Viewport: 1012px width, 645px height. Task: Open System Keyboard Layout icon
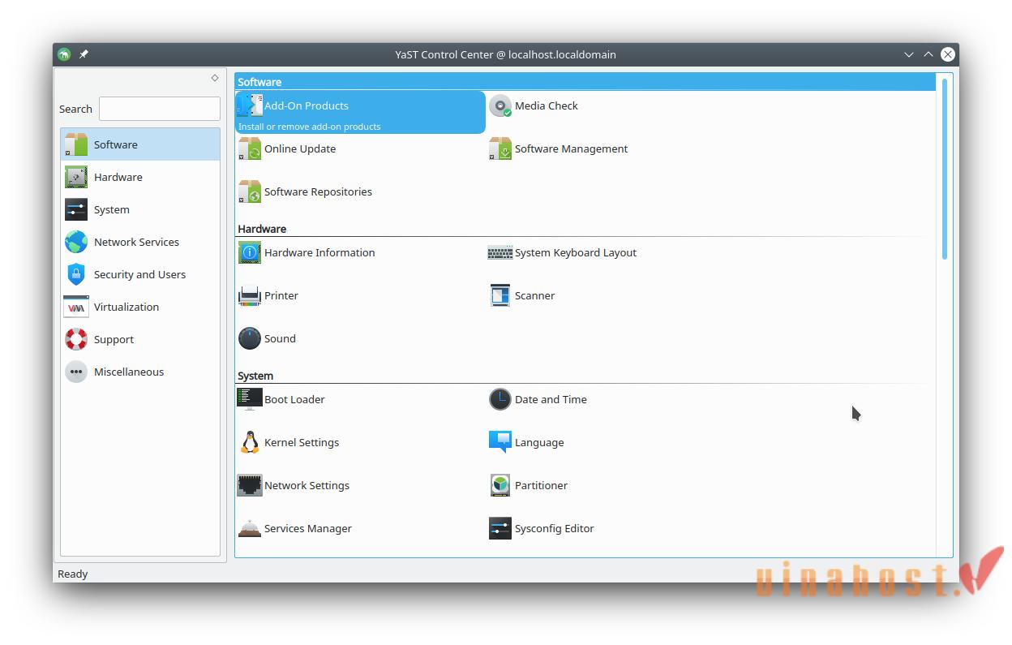(500, 252)
